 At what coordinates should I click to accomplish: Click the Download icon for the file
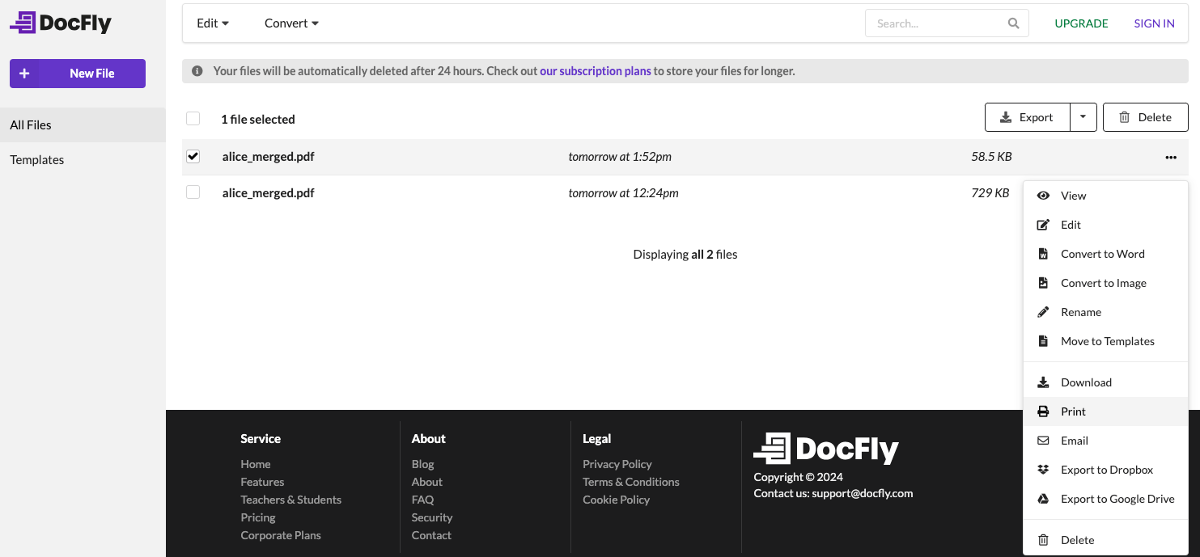coord(1043,382)
